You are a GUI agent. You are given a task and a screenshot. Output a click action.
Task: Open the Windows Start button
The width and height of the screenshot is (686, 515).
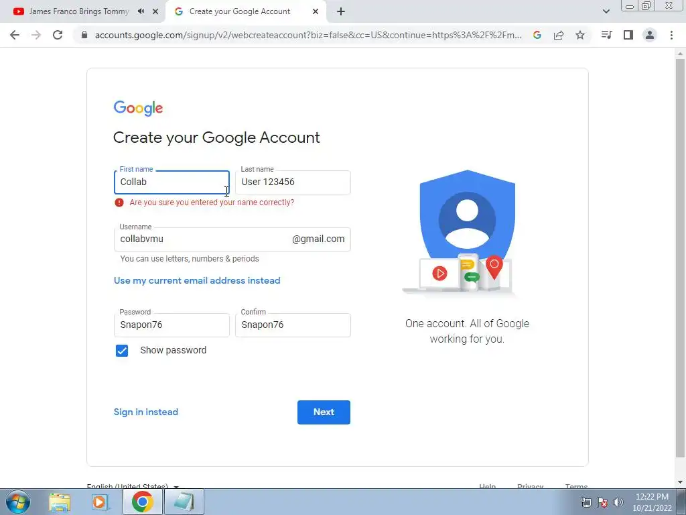[x=18, y=502]
